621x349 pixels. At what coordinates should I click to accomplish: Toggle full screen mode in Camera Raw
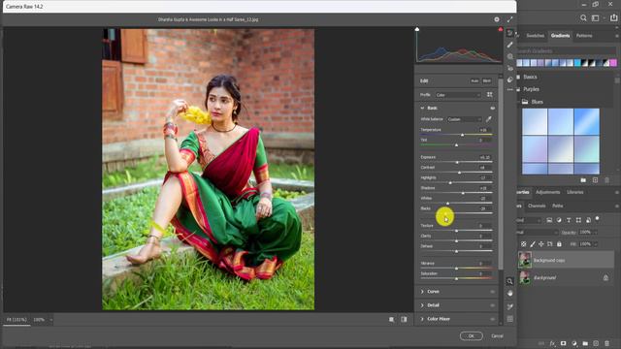[509, 19]
